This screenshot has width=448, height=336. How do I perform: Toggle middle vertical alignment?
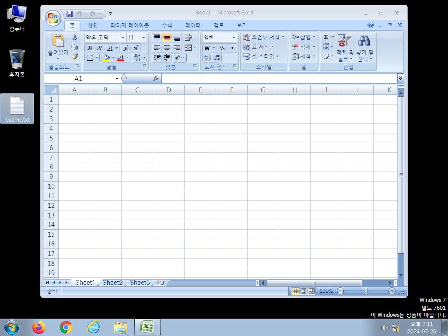click(167, 38)
